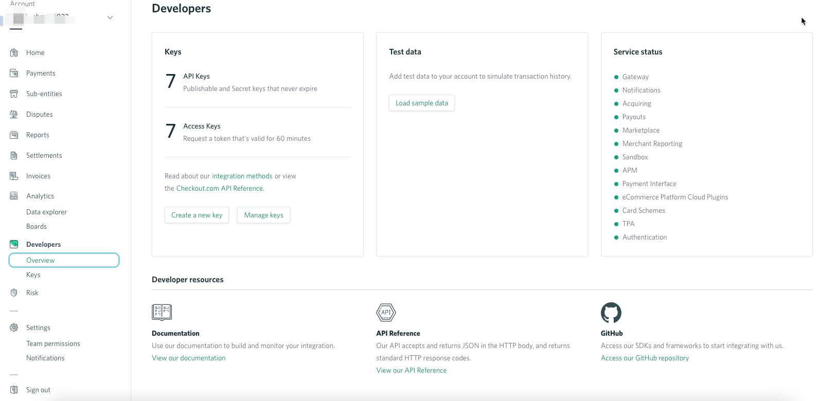819x401 pixels.
Task: Select Analytics in the sidebar
Action: tap(40, 196)
